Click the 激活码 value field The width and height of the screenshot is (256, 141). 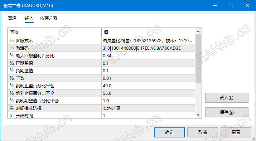(148, 48)
